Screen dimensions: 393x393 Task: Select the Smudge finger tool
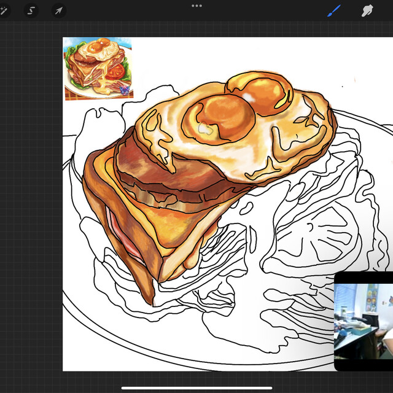point(367,11)
